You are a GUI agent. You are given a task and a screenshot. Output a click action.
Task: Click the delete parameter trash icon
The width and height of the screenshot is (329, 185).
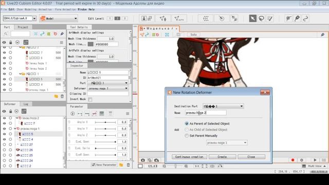[128, 165]
